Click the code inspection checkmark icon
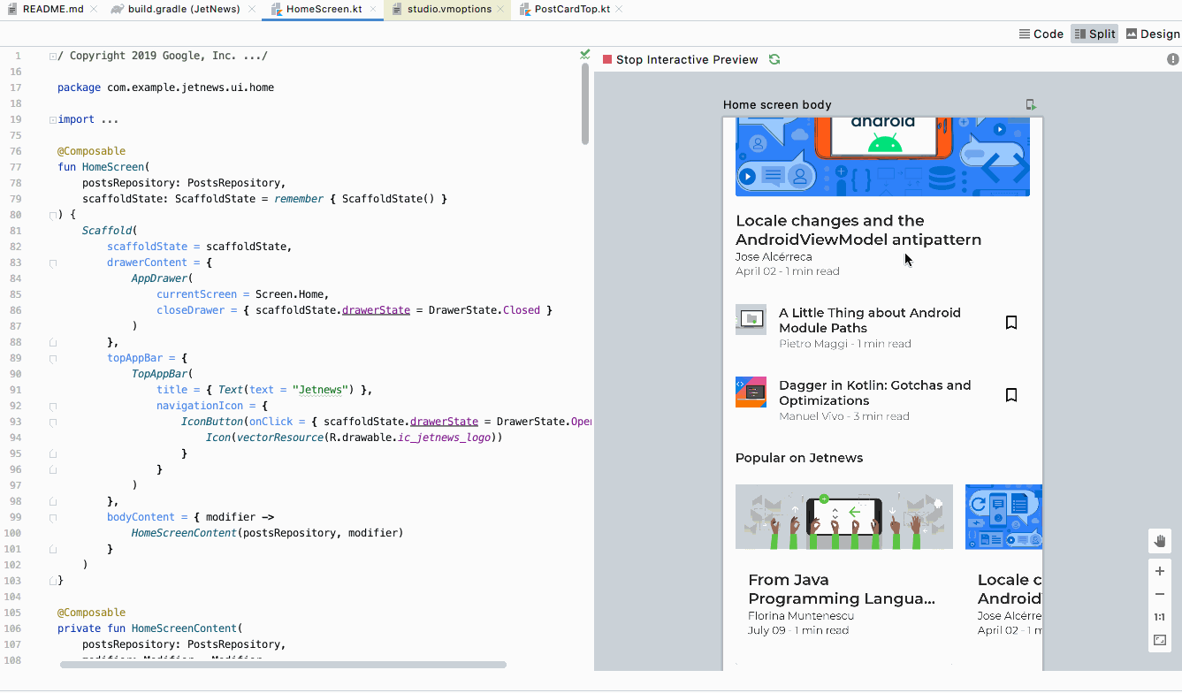1182x693 pixels. (584, 55)
